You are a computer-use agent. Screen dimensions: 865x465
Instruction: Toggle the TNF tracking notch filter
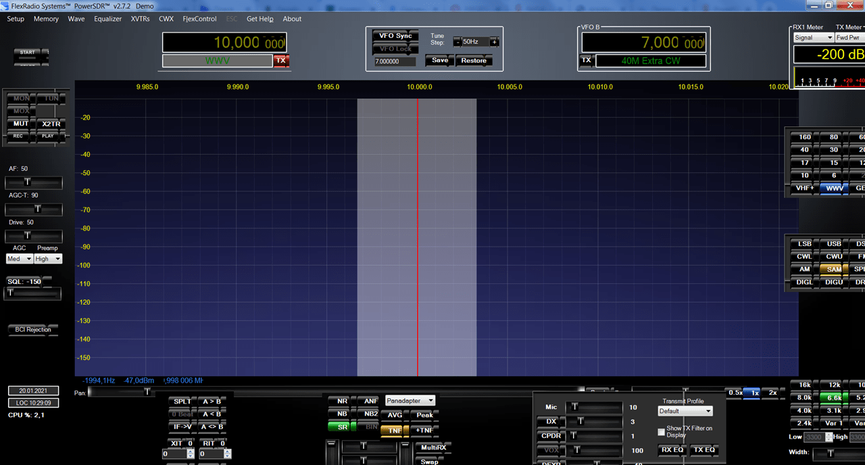point(395,430)
